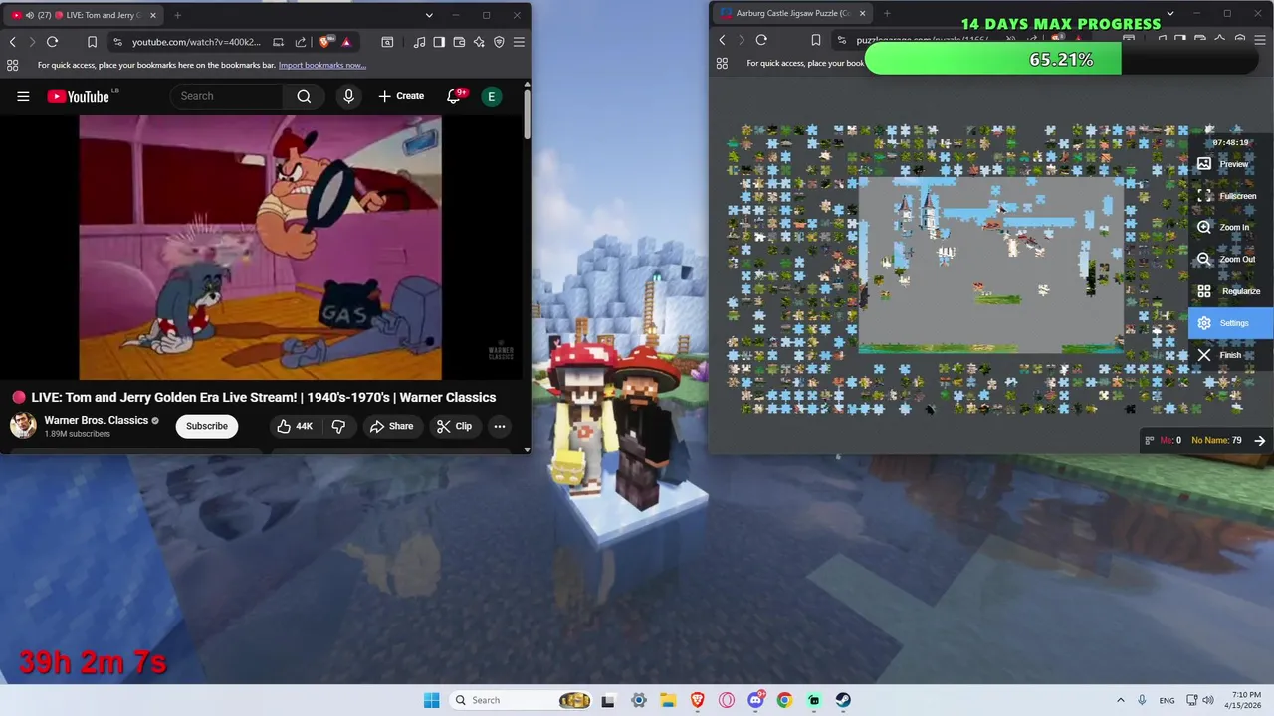Open Leo AI sparkle icon in YouTube window

pyautogui.click(x=479, y=42)
